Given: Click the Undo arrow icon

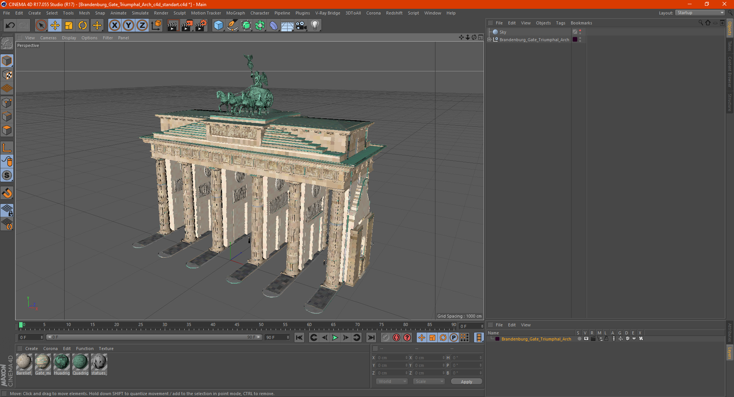Looking at the screenshot, I should tap(10, 26).
